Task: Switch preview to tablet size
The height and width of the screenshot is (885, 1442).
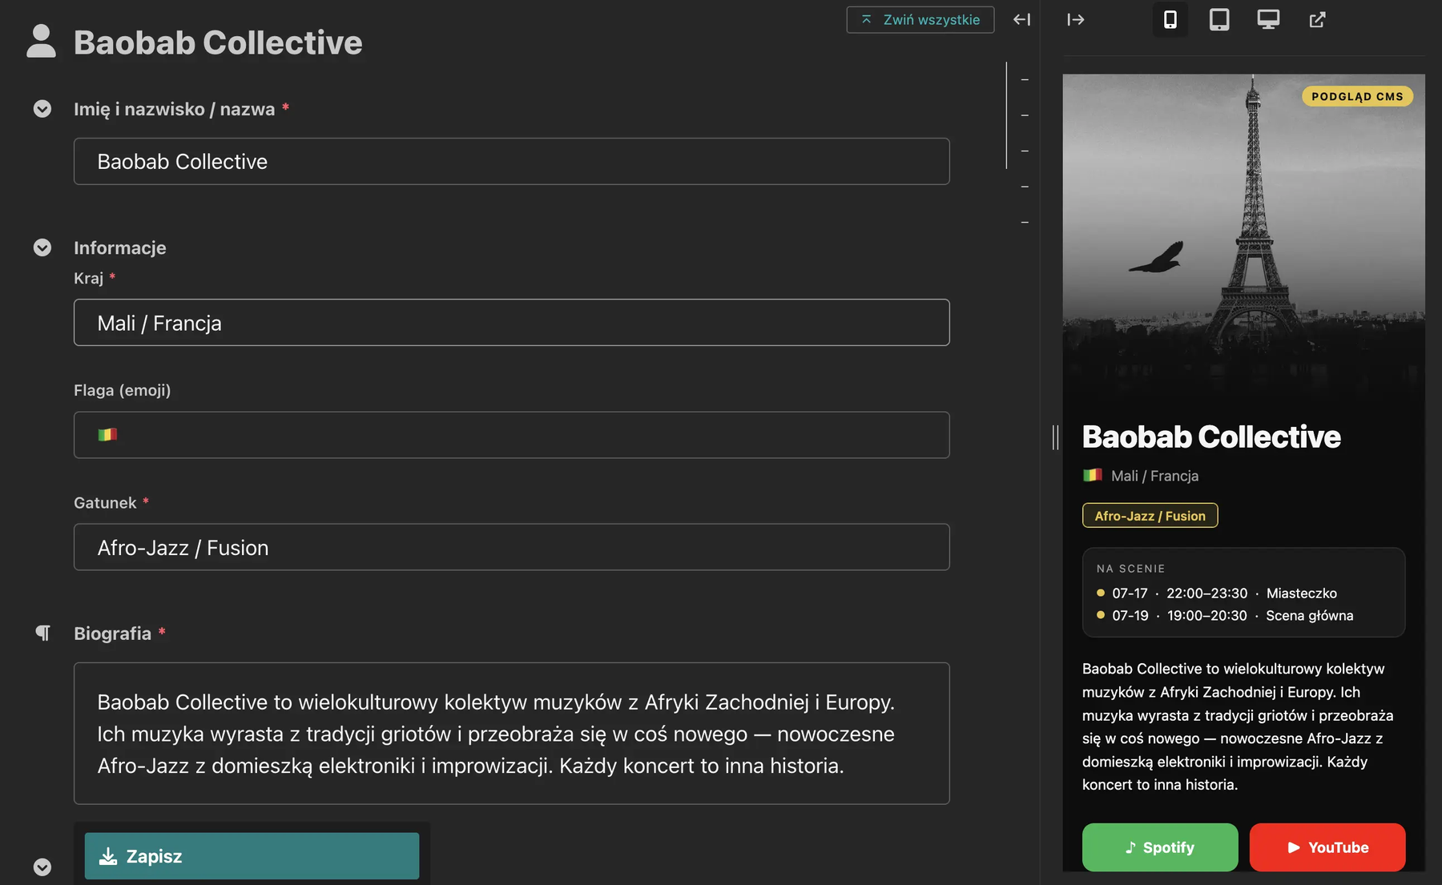Action: [1219, 19]
